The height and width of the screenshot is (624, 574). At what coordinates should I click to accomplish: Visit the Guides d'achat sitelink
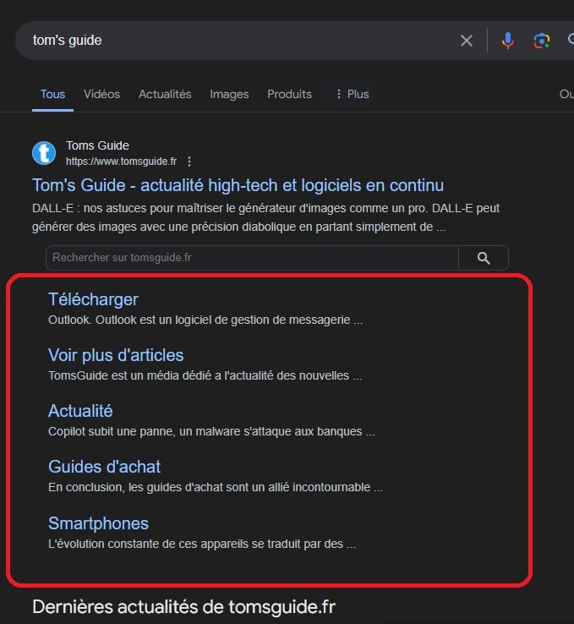(104, 467)
